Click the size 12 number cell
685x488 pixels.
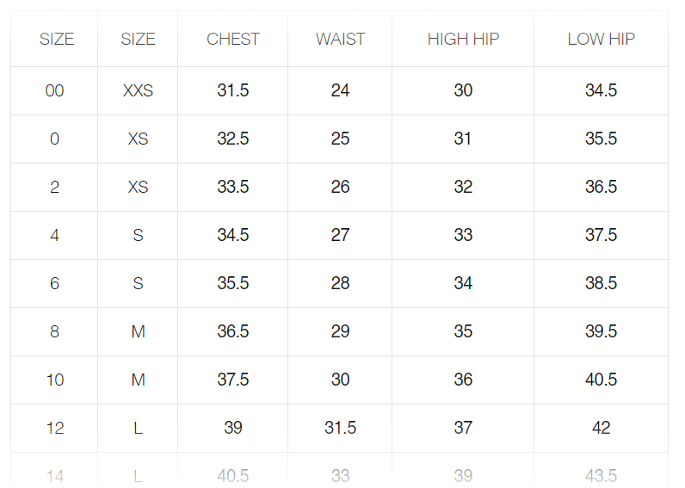point(54,428)
